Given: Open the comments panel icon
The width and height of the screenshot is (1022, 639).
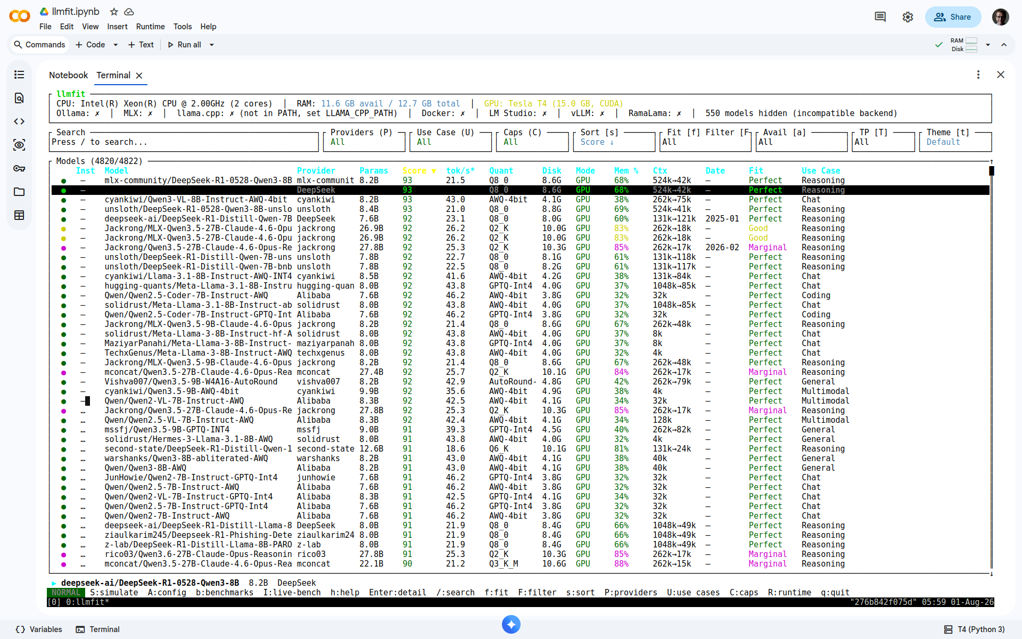Looking at the screenshot, I should click(x=880, y=17).
